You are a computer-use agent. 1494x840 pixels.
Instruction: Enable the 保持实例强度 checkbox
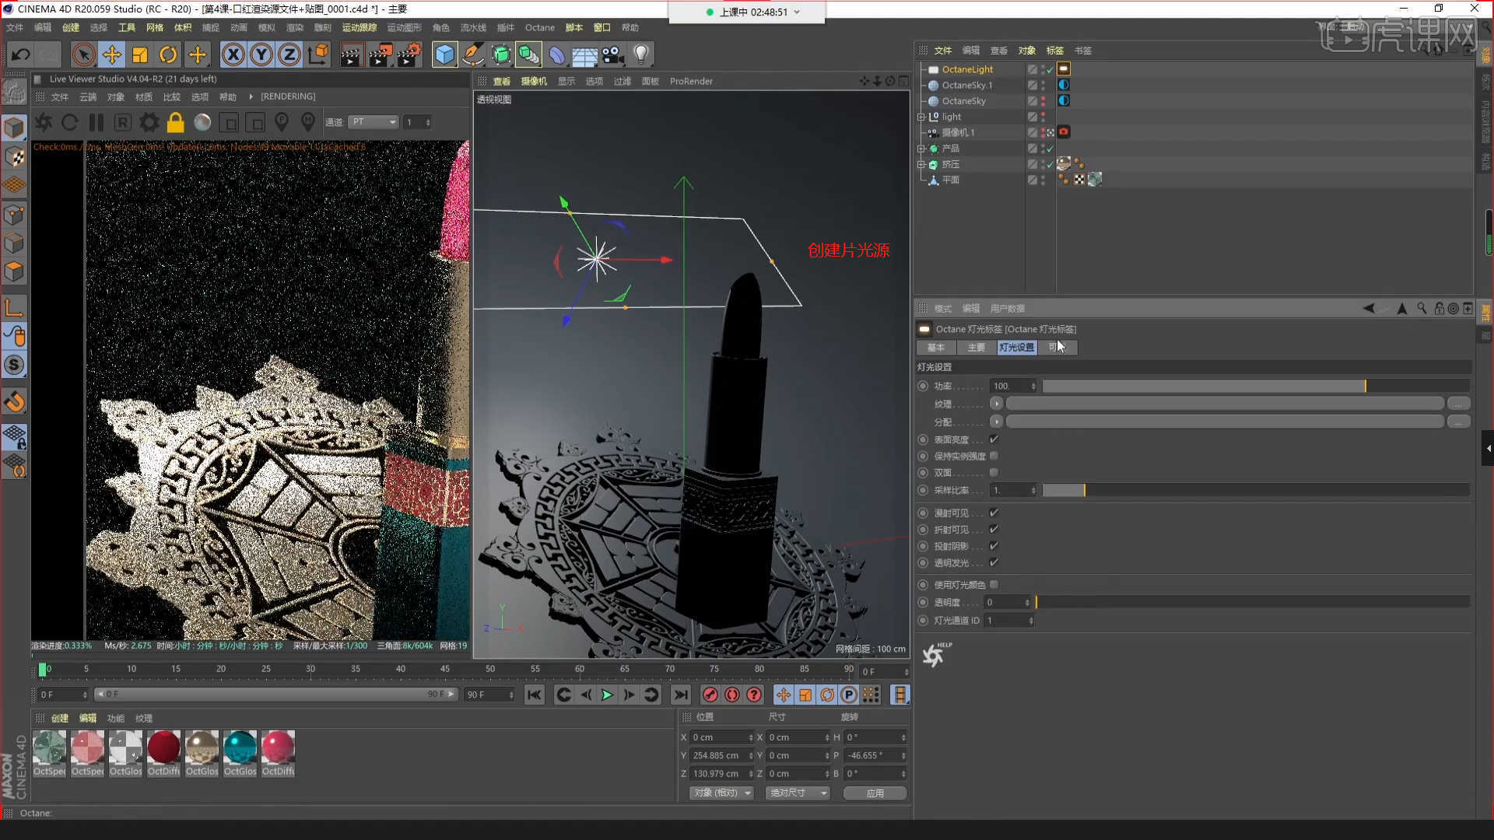(x=994, y=456)
